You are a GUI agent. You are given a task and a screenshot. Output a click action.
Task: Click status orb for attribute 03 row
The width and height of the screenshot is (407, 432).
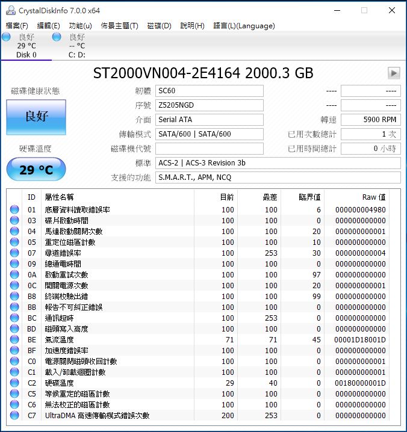point(14,220)
